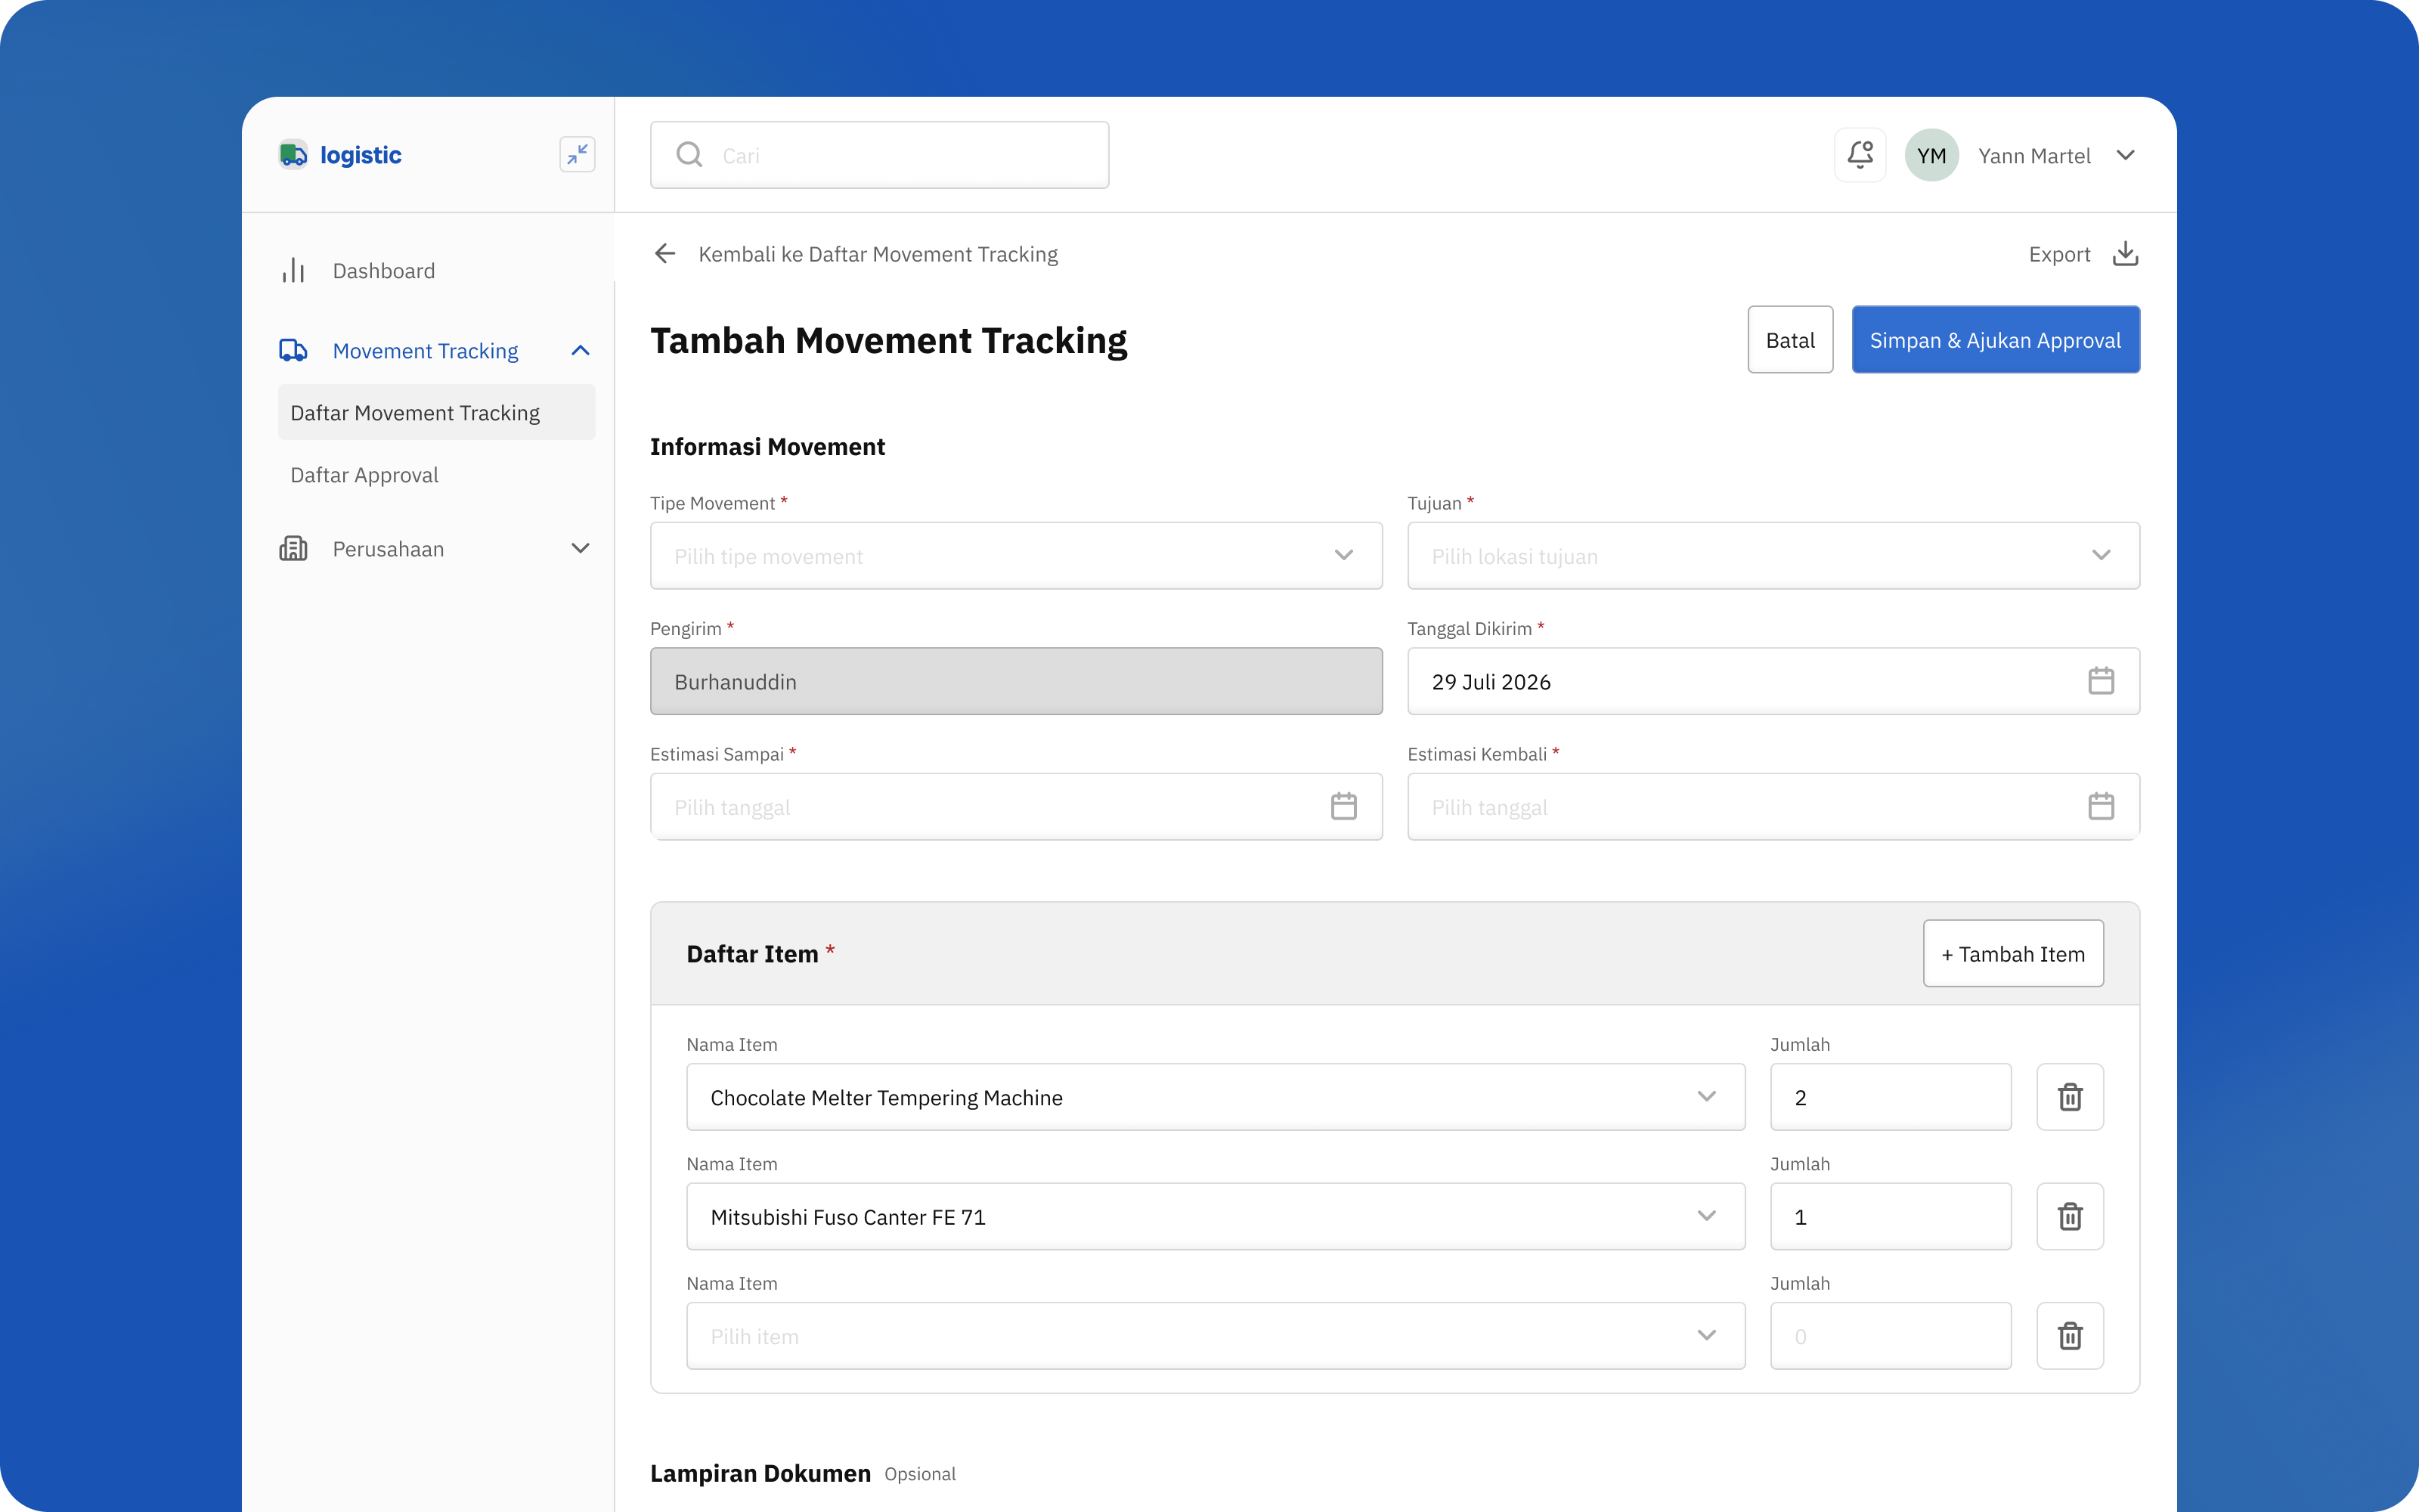2419x1512 pixels.
Task: Click the Dashboard bar chart icon
Action: (x=293, y=271)
